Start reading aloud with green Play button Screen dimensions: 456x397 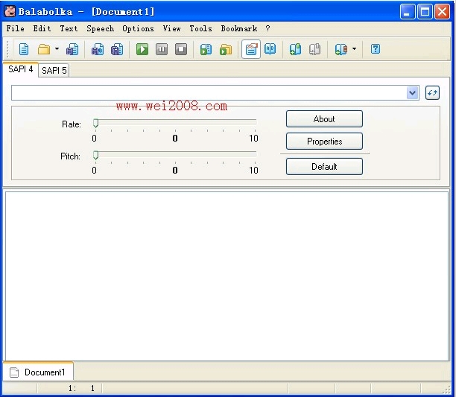142,49
